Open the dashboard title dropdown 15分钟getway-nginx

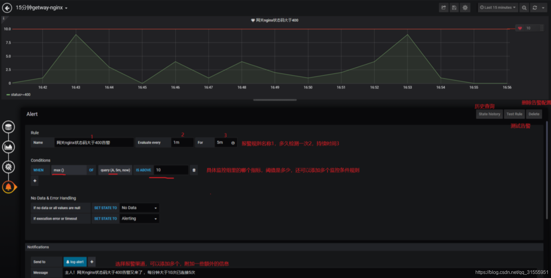pyautogui.click(x=41, y=8)
